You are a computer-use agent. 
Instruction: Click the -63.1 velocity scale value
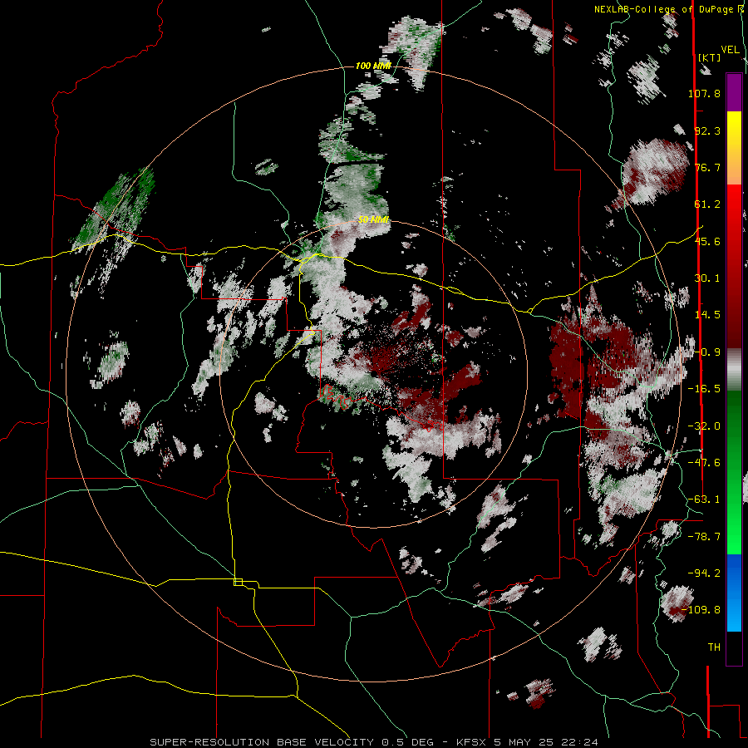[704, 499]
